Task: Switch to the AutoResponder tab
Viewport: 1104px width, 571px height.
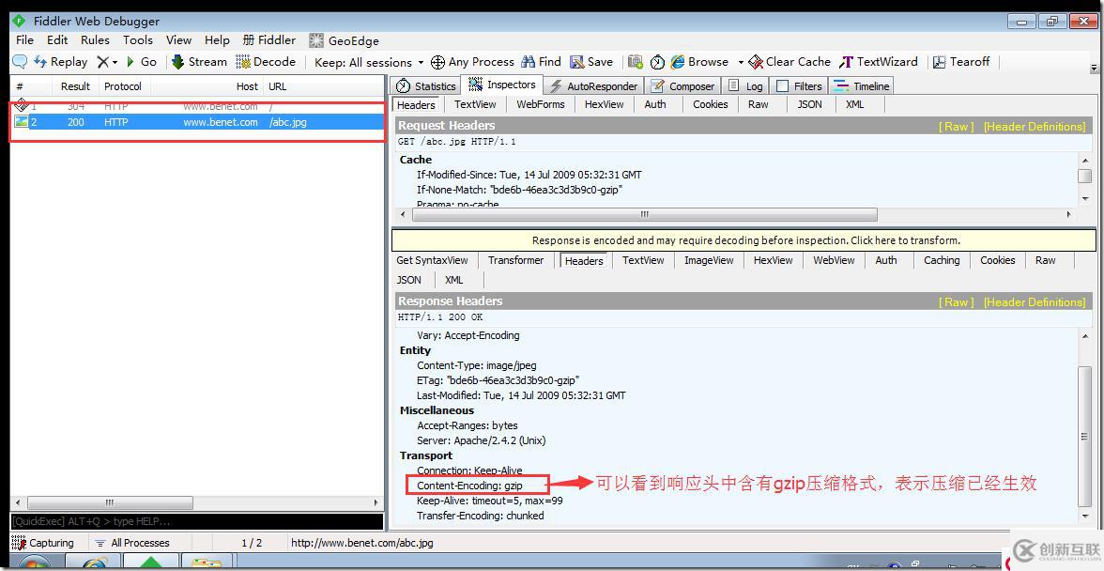Action: pyautogui.click(x=593, y=85)
